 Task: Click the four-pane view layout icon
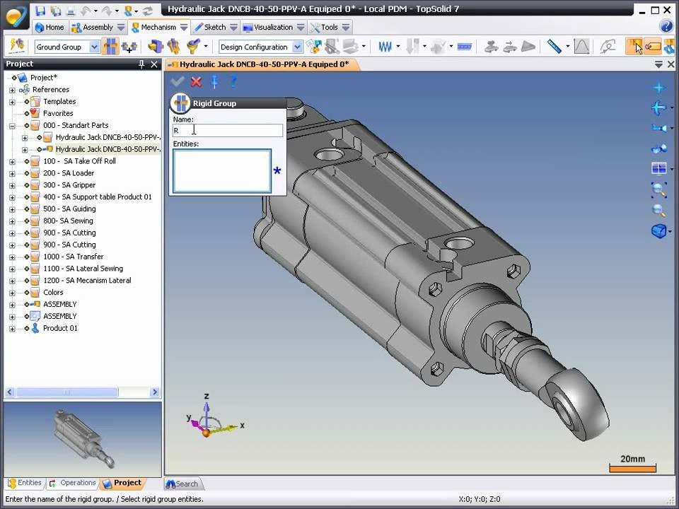click(658, 168)
